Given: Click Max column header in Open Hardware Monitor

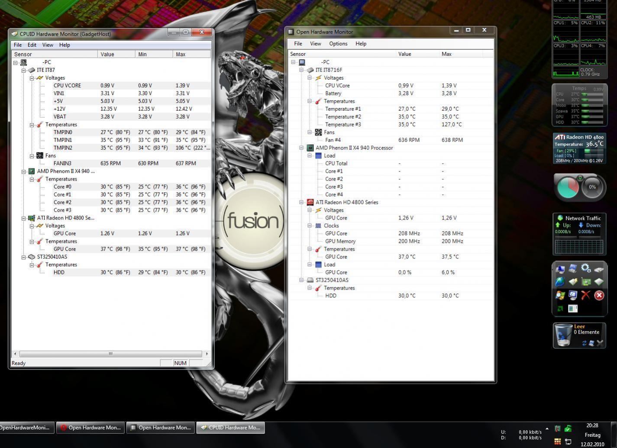Looking at the screenshot, I should click(x=461, y=54).
